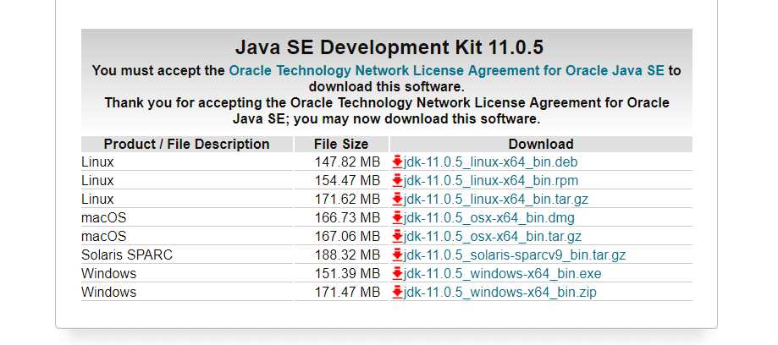Click the Product / File Description column header
Screen dimensions: 778x345
point(186,144)
